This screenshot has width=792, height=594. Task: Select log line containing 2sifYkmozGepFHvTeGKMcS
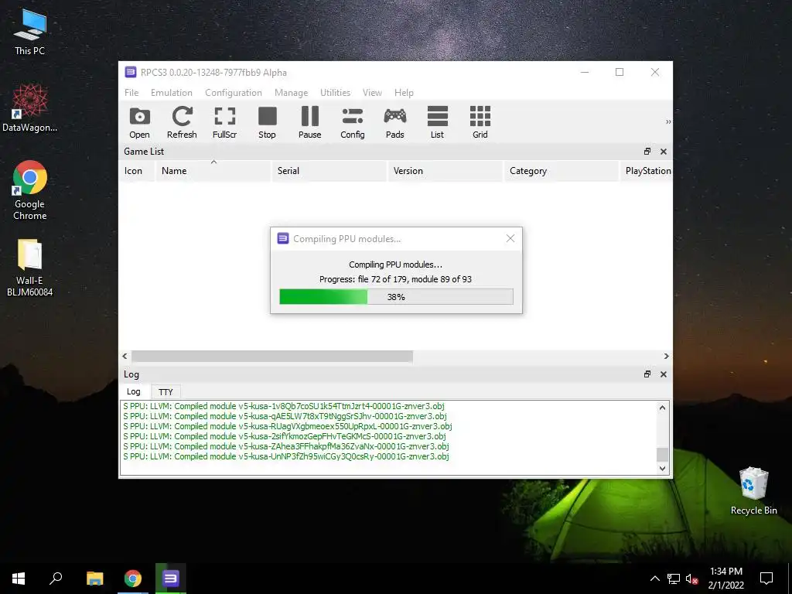click(285, 436)
